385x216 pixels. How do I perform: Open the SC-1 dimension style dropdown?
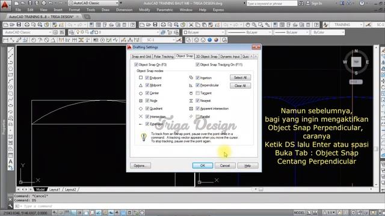point(159,40)
